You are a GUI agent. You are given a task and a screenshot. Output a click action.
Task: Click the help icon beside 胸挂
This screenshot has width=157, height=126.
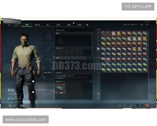(x=60, y=33)
